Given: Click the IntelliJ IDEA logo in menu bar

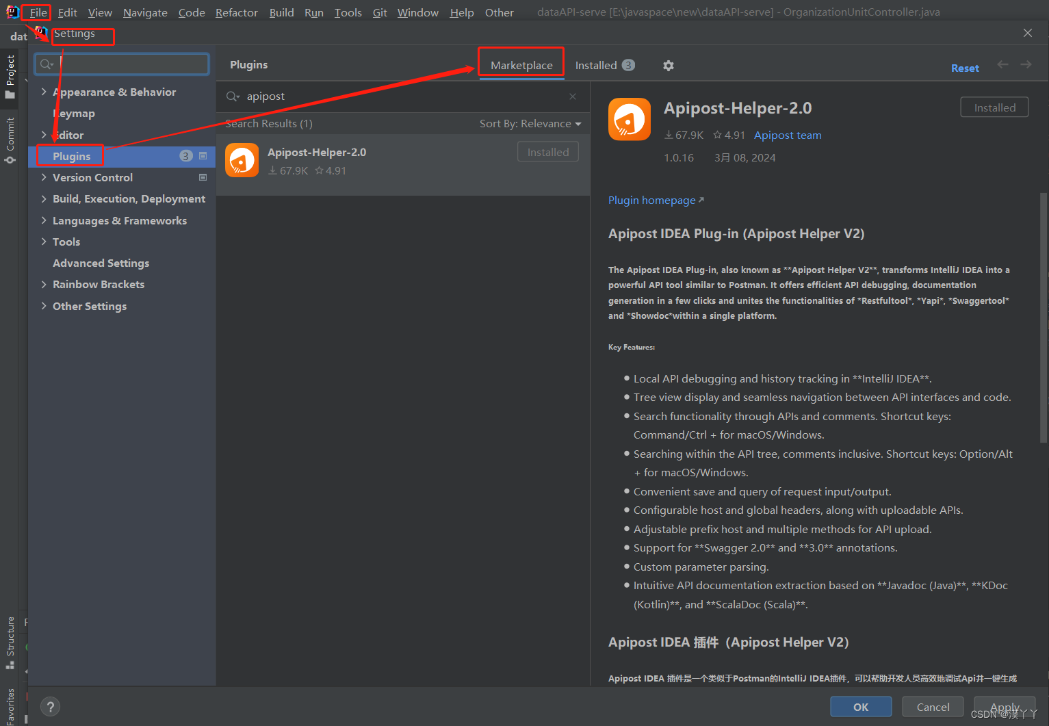Looking at the screenshot, I should (x=12, y=12).
